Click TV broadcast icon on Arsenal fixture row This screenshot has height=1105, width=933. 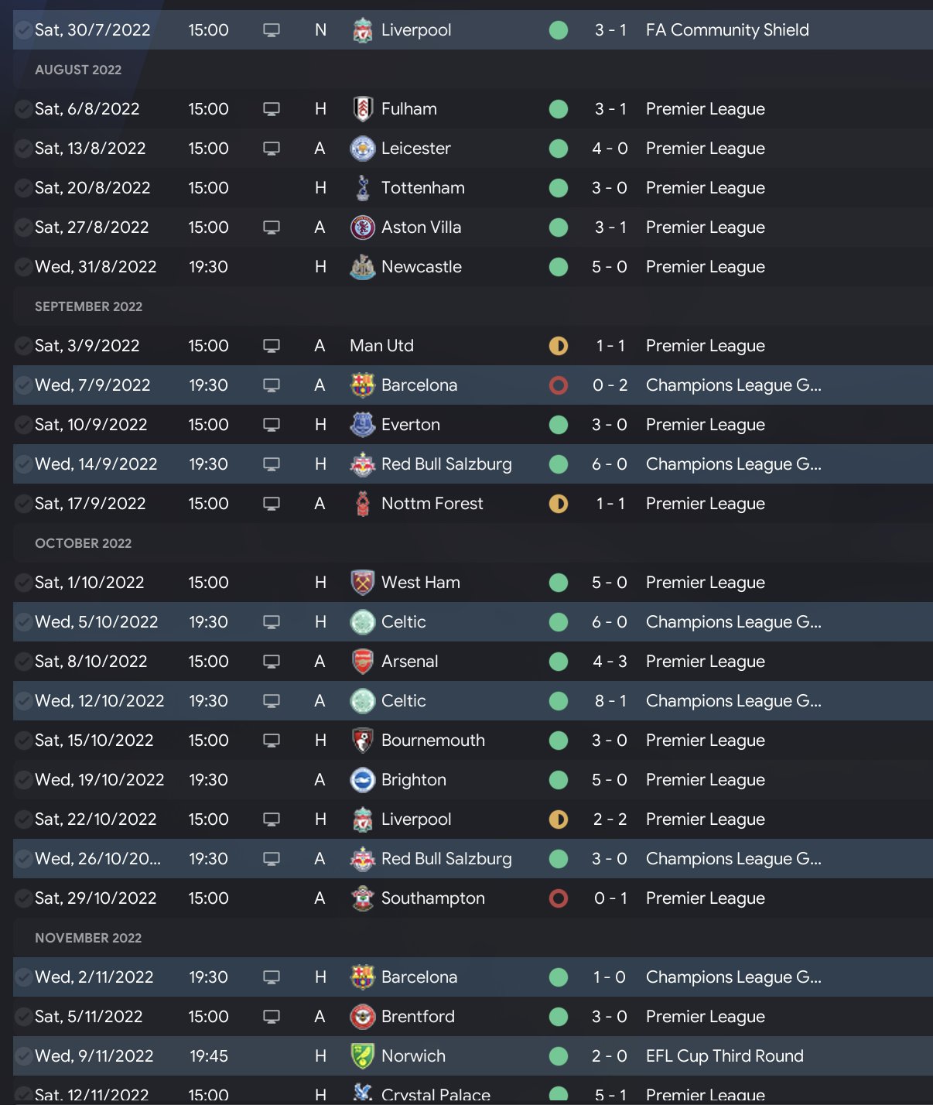point(272,662)
